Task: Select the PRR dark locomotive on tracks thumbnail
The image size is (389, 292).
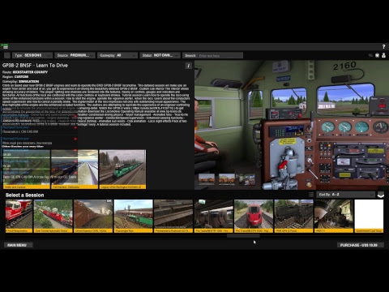Action: point(293,216)
